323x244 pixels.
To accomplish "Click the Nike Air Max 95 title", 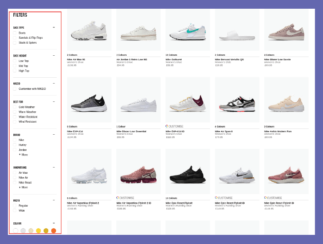I will (76, 59).
